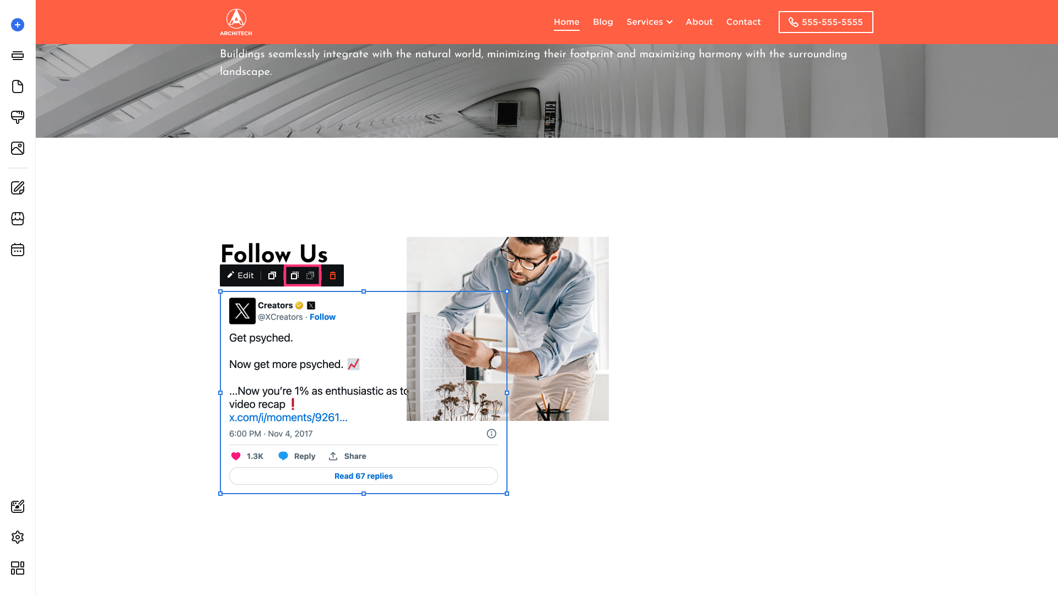The height and width of the screenshot is (595, 1058).
Task: Open the theme paint roller icon
Action: (x=18, y=117)
